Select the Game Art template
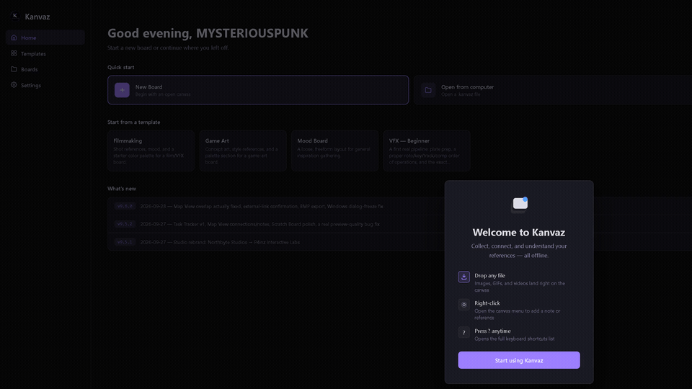692x389 pixels. (243, 151)
